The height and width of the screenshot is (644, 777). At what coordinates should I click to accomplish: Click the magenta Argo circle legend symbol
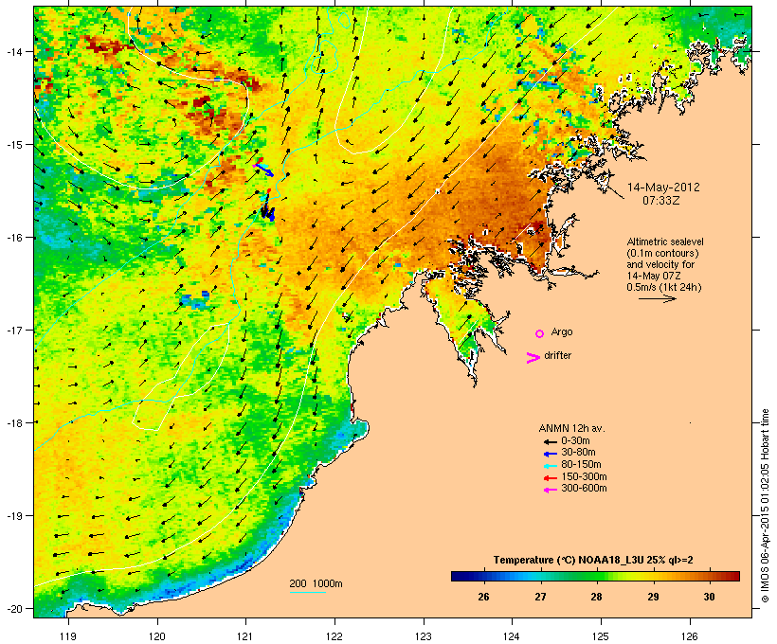point(540,333)
